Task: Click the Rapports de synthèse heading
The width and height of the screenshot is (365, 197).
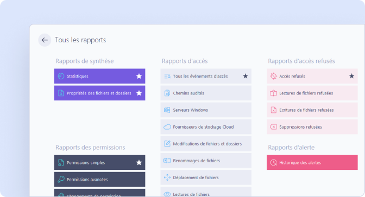Action: [85, 61]
